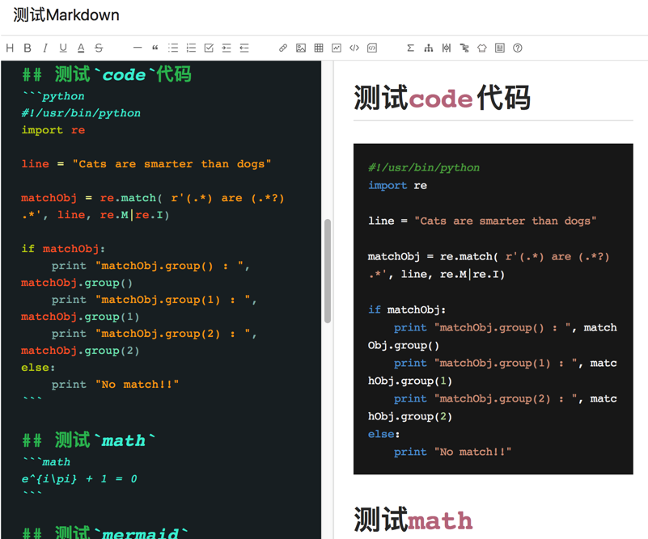Open the theme (shirt) icon
This screenshot has width=648, height=539.
[482, 48]
